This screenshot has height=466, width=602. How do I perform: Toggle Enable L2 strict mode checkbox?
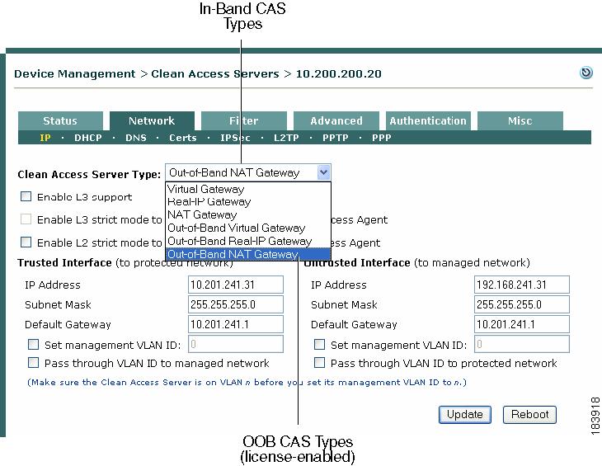click(26, 242)
